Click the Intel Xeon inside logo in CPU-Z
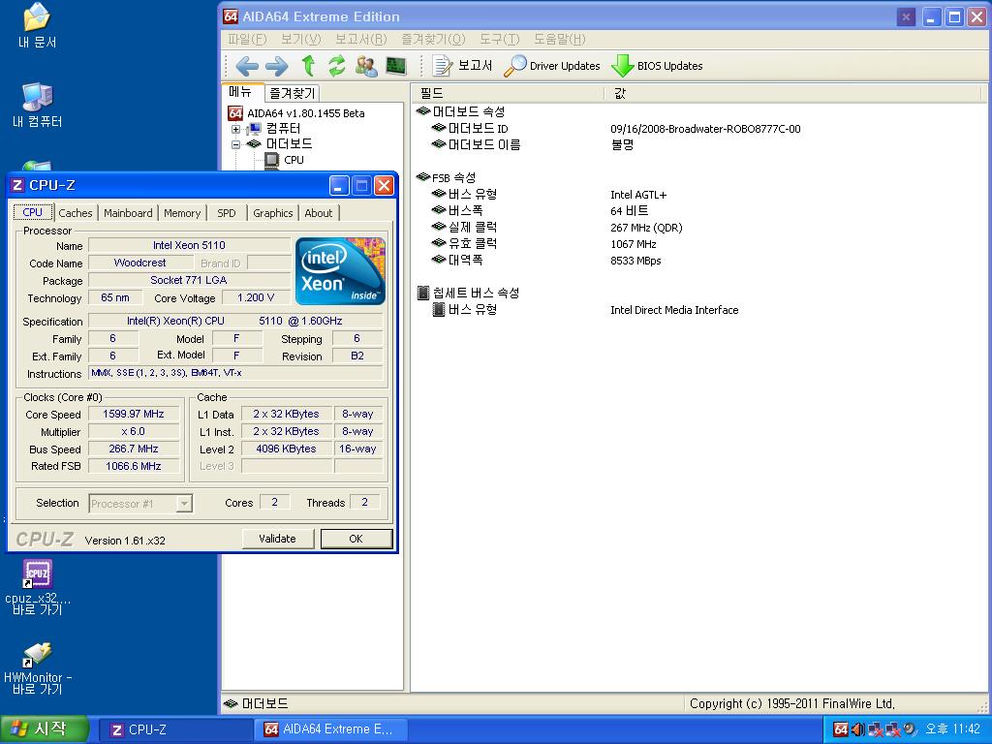The image size is (992, 744). tap(340, 271)
